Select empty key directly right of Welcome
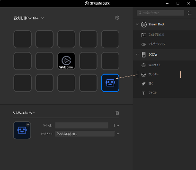 (88, 61)
